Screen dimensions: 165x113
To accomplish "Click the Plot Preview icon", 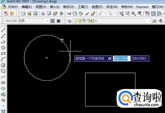I will click(x=49, y=13).
